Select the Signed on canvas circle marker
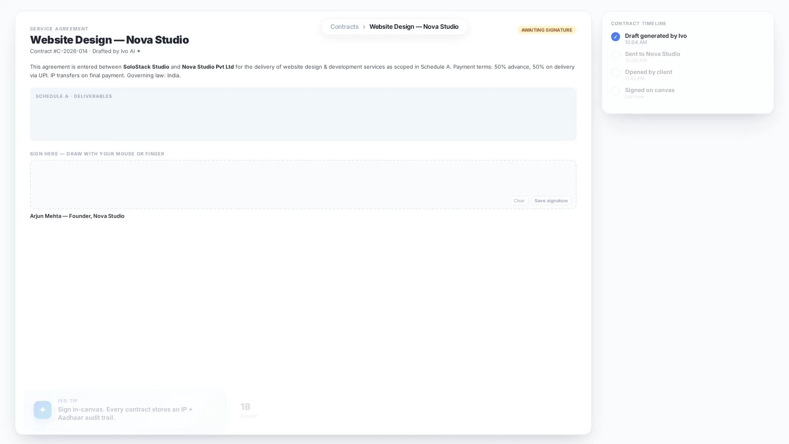Image resolution: width=789 pixels, height=444 pixels. [x=615, y=91]
